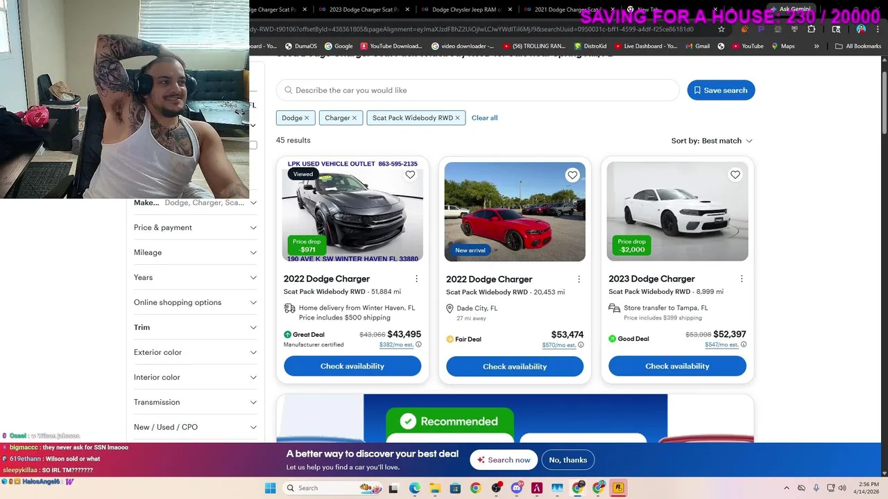
Task: Check availability of the $43,495 Charger
Action: [x=352, y=366]
